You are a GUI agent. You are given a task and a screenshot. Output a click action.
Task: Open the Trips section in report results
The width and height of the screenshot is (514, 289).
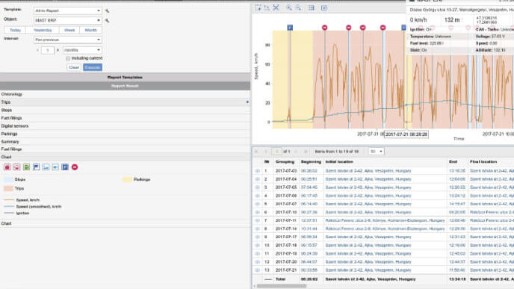pyautogui.click(x=125, y=102)
